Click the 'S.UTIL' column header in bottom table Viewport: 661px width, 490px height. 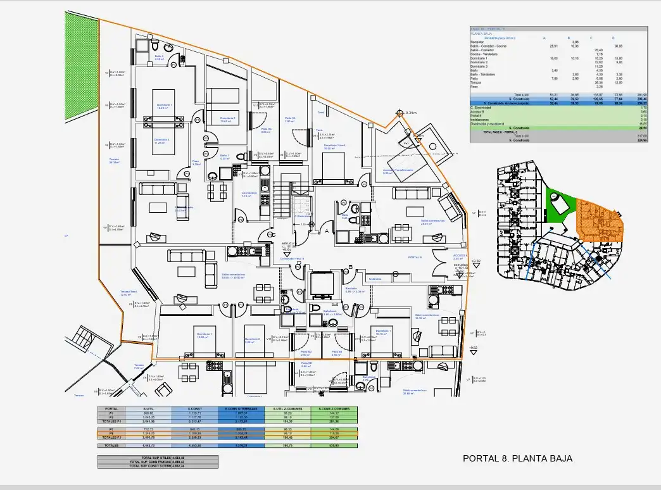pyautogui.click(x=148, y=408)
